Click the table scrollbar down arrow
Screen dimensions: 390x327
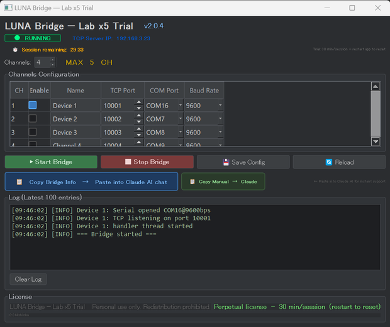[x=376, y=141]
